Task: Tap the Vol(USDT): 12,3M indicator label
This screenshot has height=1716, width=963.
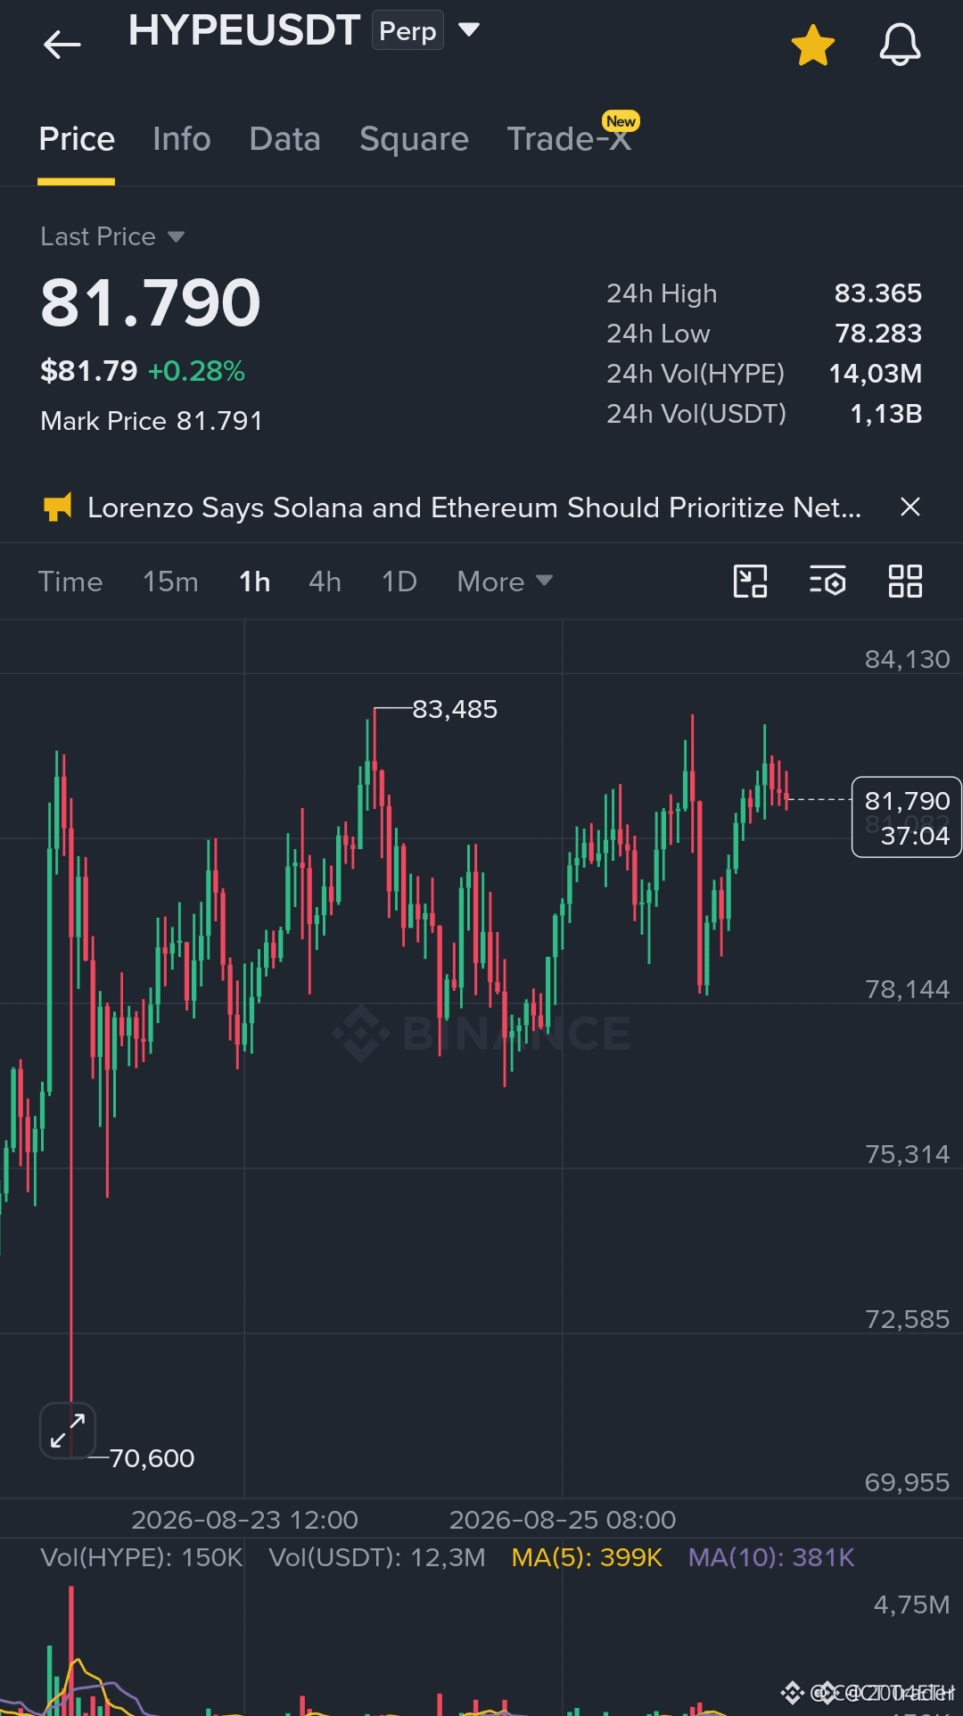Action: click(x=377, y=1557)
